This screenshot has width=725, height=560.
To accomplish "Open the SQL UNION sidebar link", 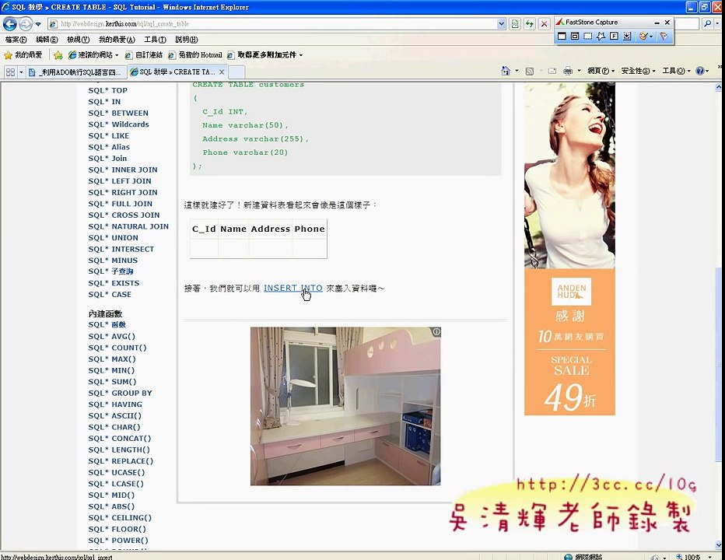I will coord(113,238).
